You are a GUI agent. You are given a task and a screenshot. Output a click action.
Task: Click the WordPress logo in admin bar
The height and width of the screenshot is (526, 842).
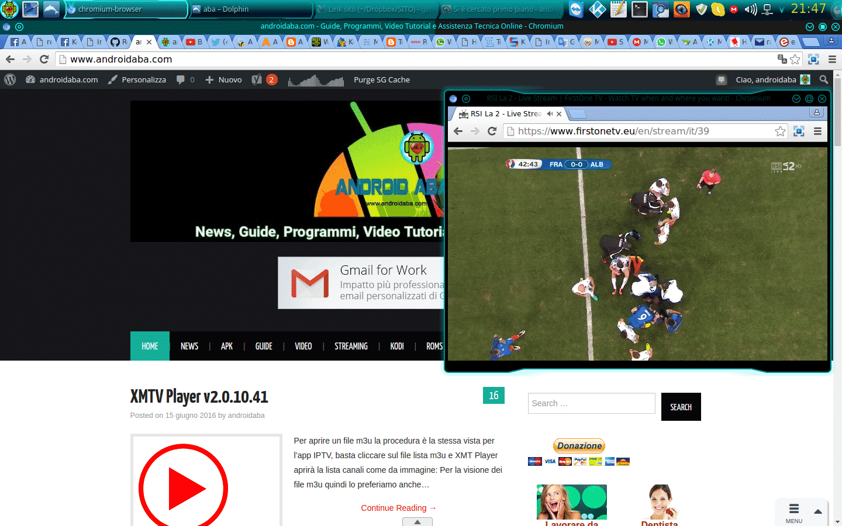click(10, 79)
